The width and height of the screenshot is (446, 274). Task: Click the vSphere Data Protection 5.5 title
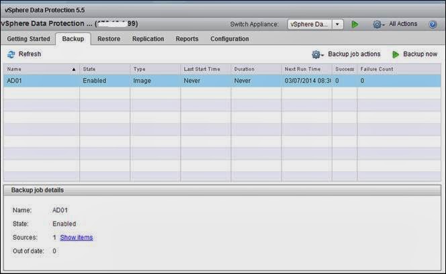44,10
